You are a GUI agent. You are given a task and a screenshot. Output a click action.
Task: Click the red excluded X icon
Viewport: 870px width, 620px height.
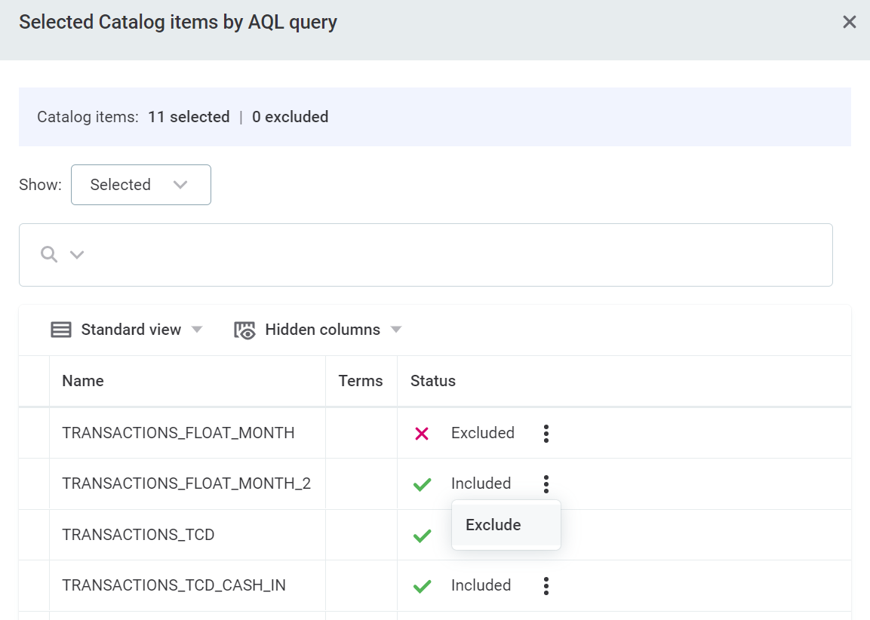(x=422, y=434)
